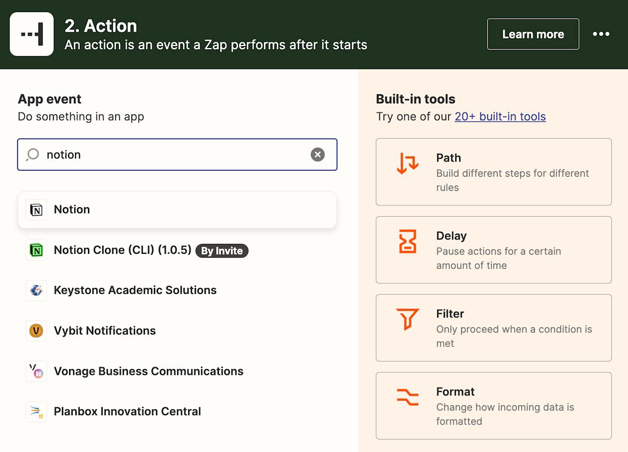628x452 pixels.
Task: Choose Notion from the search results
Action: (x=177, y=210)
